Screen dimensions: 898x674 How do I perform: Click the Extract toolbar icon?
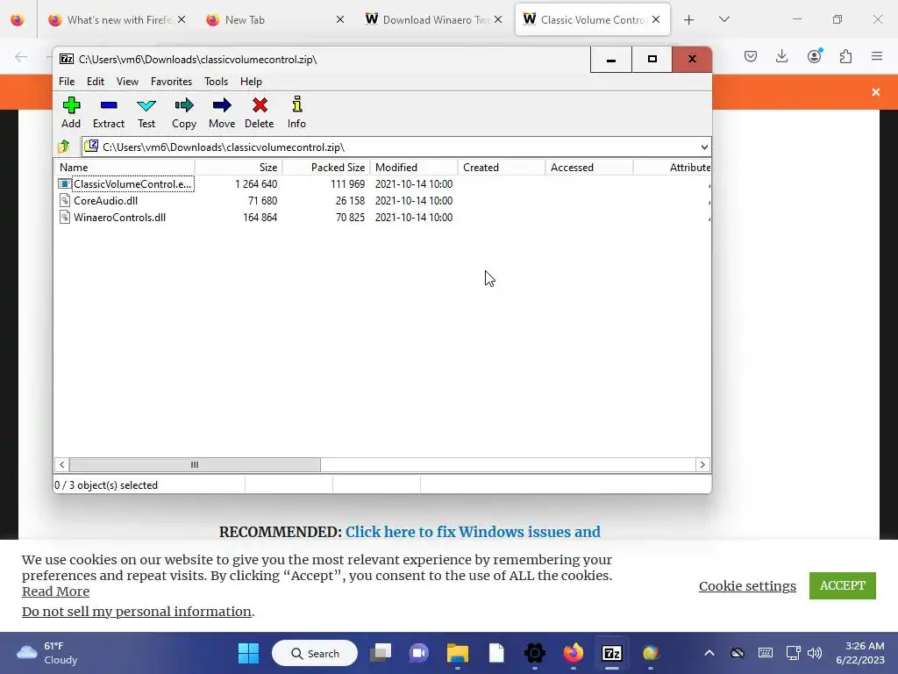108,112
